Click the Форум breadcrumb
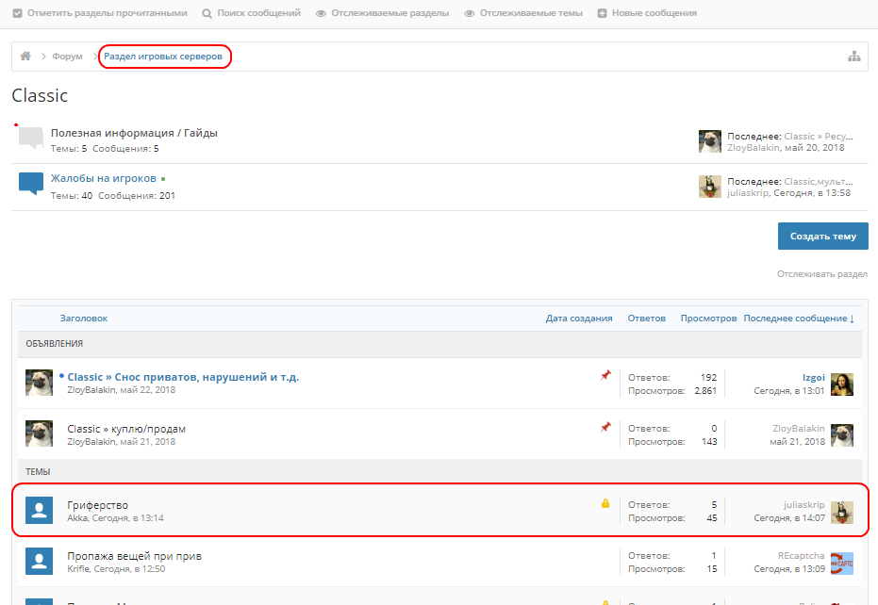Viewport: 878px width, 605px height. coord(67,56)
